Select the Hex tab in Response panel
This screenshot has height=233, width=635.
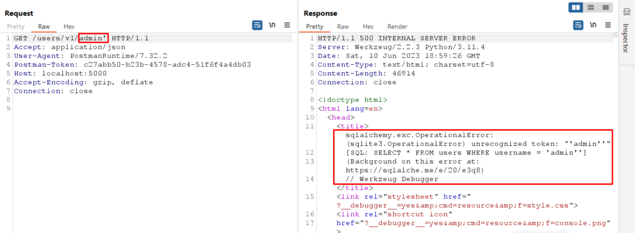[x=368, y=27]
